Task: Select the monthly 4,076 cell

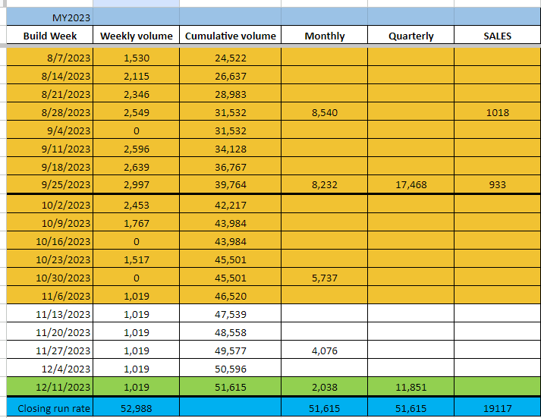Action: point(324,350)
